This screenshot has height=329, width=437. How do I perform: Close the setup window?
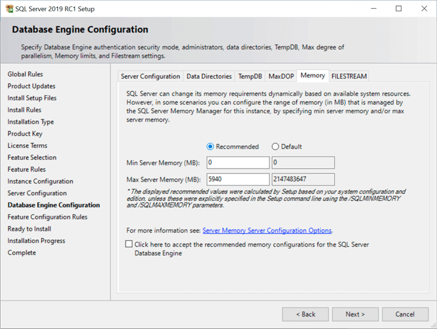point(423,9)
